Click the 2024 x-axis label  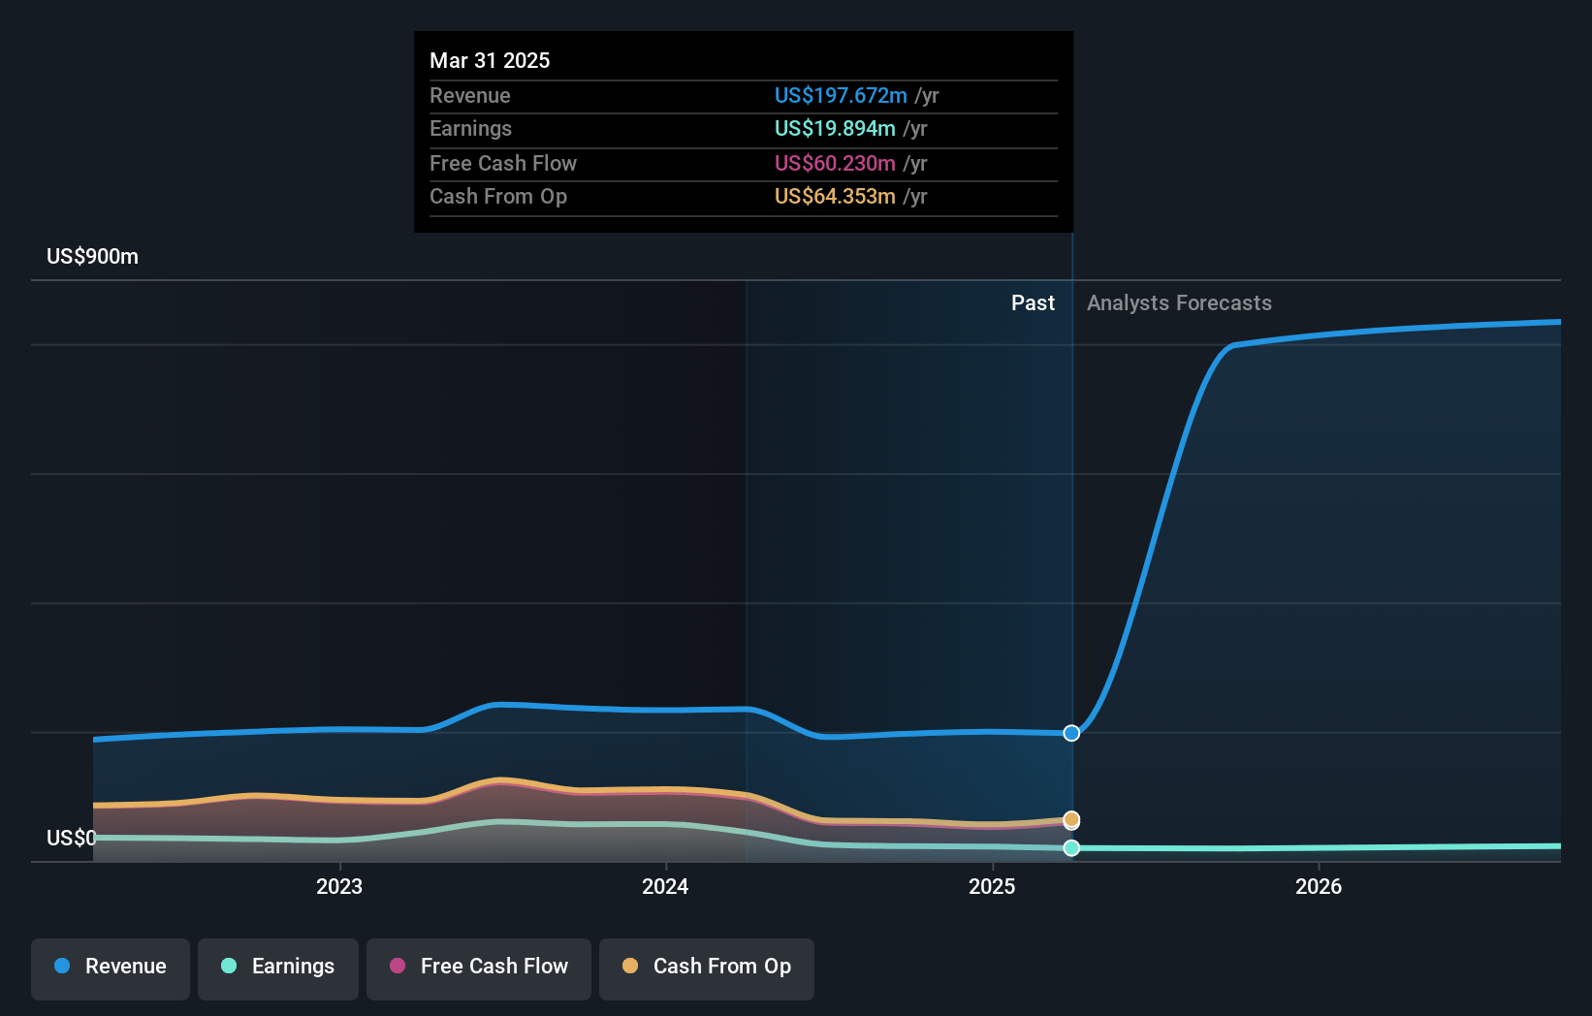pyautogui.click(x=665, y=886)
